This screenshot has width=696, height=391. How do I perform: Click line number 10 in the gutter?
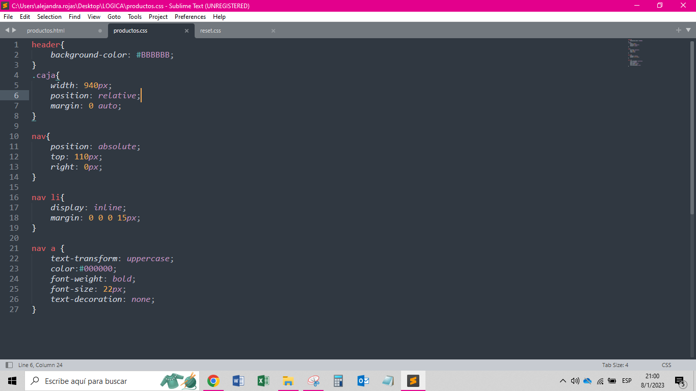(x=14, y=136)
